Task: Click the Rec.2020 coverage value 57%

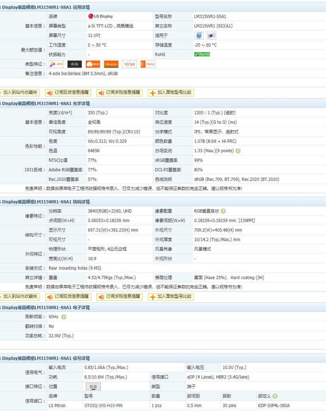Action: point(92,179)
